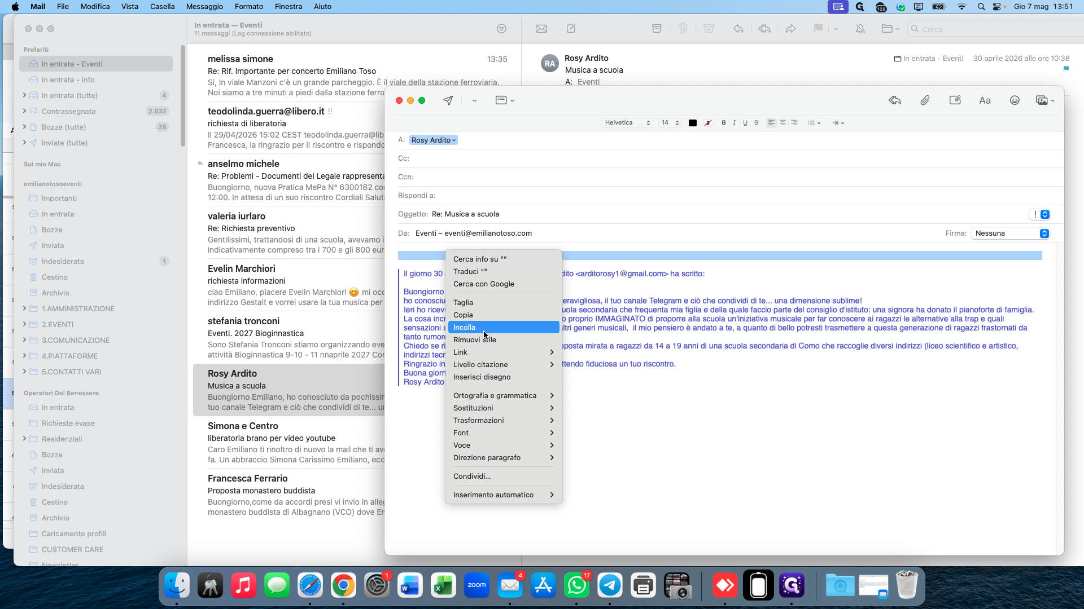Open the Formato menu in menu bar

tap(248, 6)
